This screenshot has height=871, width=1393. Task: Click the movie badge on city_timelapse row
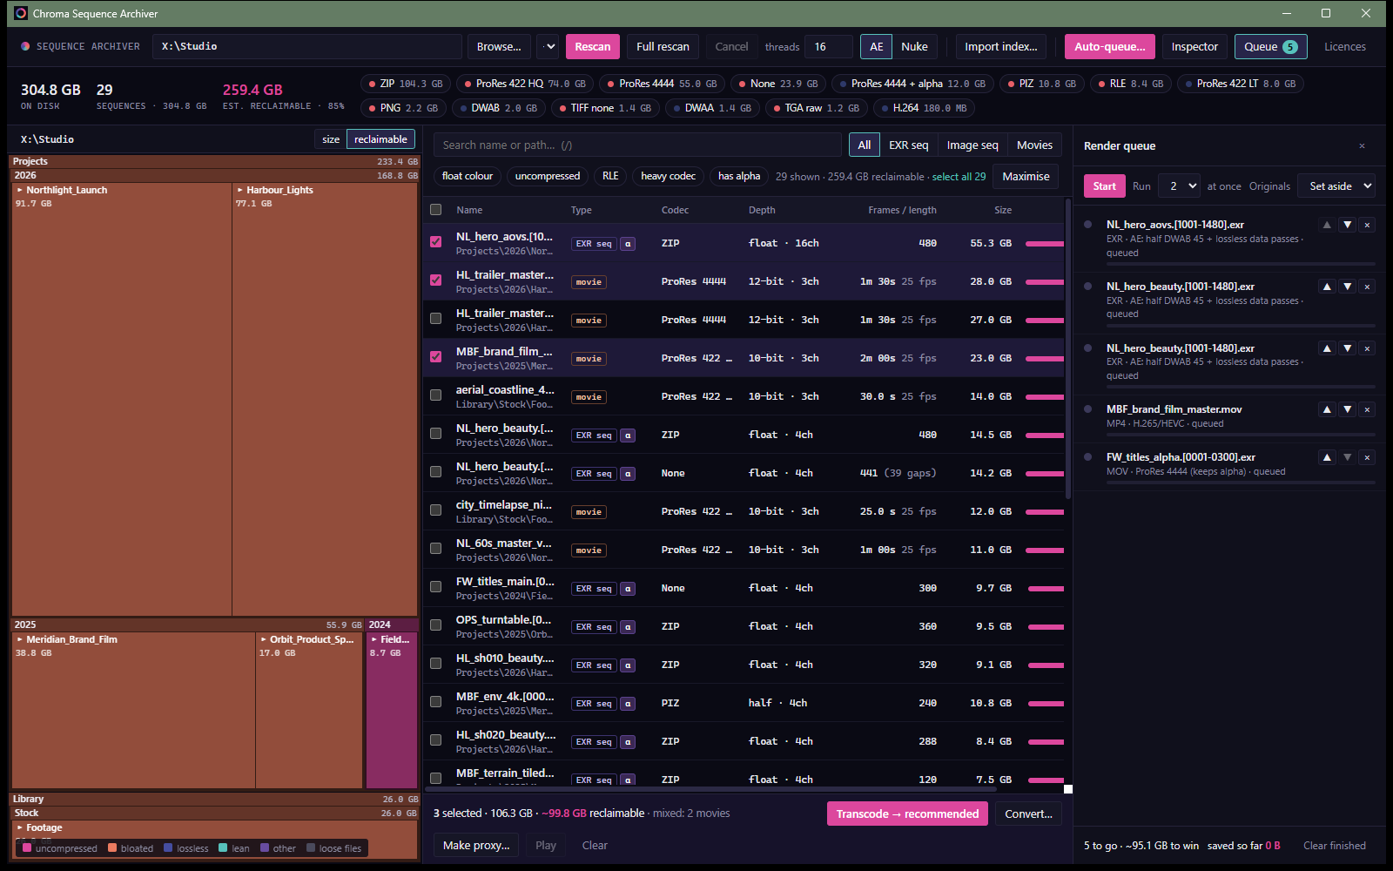589,512
